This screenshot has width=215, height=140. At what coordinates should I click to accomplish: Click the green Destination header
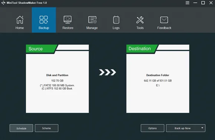142,49
